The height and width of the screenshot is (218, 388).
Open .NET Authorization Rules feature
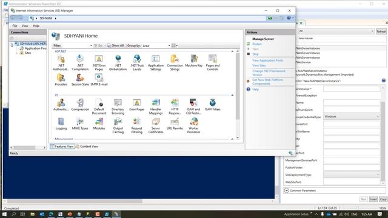[61, 63]
